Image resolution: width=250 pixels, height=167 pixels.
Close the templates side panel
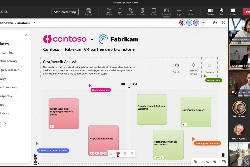point(26,35)
